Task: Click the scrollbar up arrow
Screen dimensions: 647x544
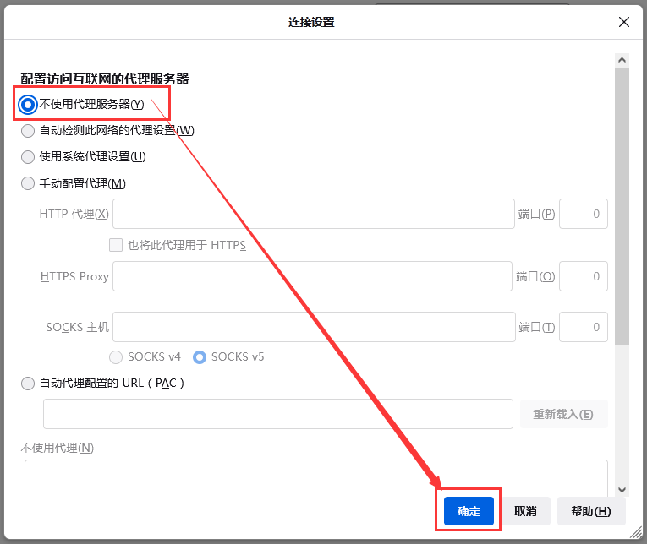Action: (622, 60)
